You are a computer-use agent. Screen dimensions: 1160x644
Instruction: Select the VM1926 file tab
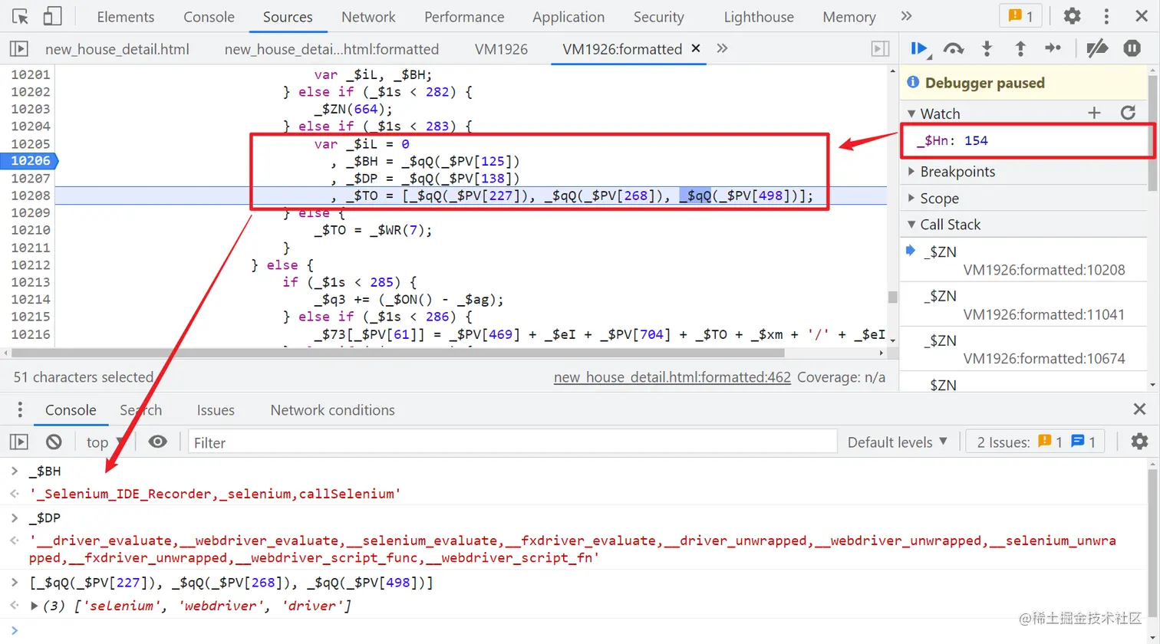[501, 49]
